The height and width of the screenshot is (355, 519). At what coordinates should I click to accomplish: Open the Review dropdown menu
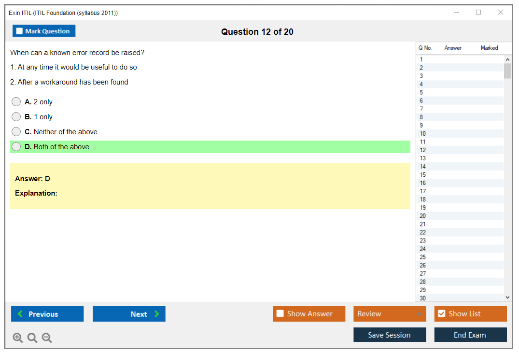pyautogui.click(x=390, y=314)
